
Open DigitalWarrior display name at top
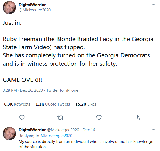point(32,5)
